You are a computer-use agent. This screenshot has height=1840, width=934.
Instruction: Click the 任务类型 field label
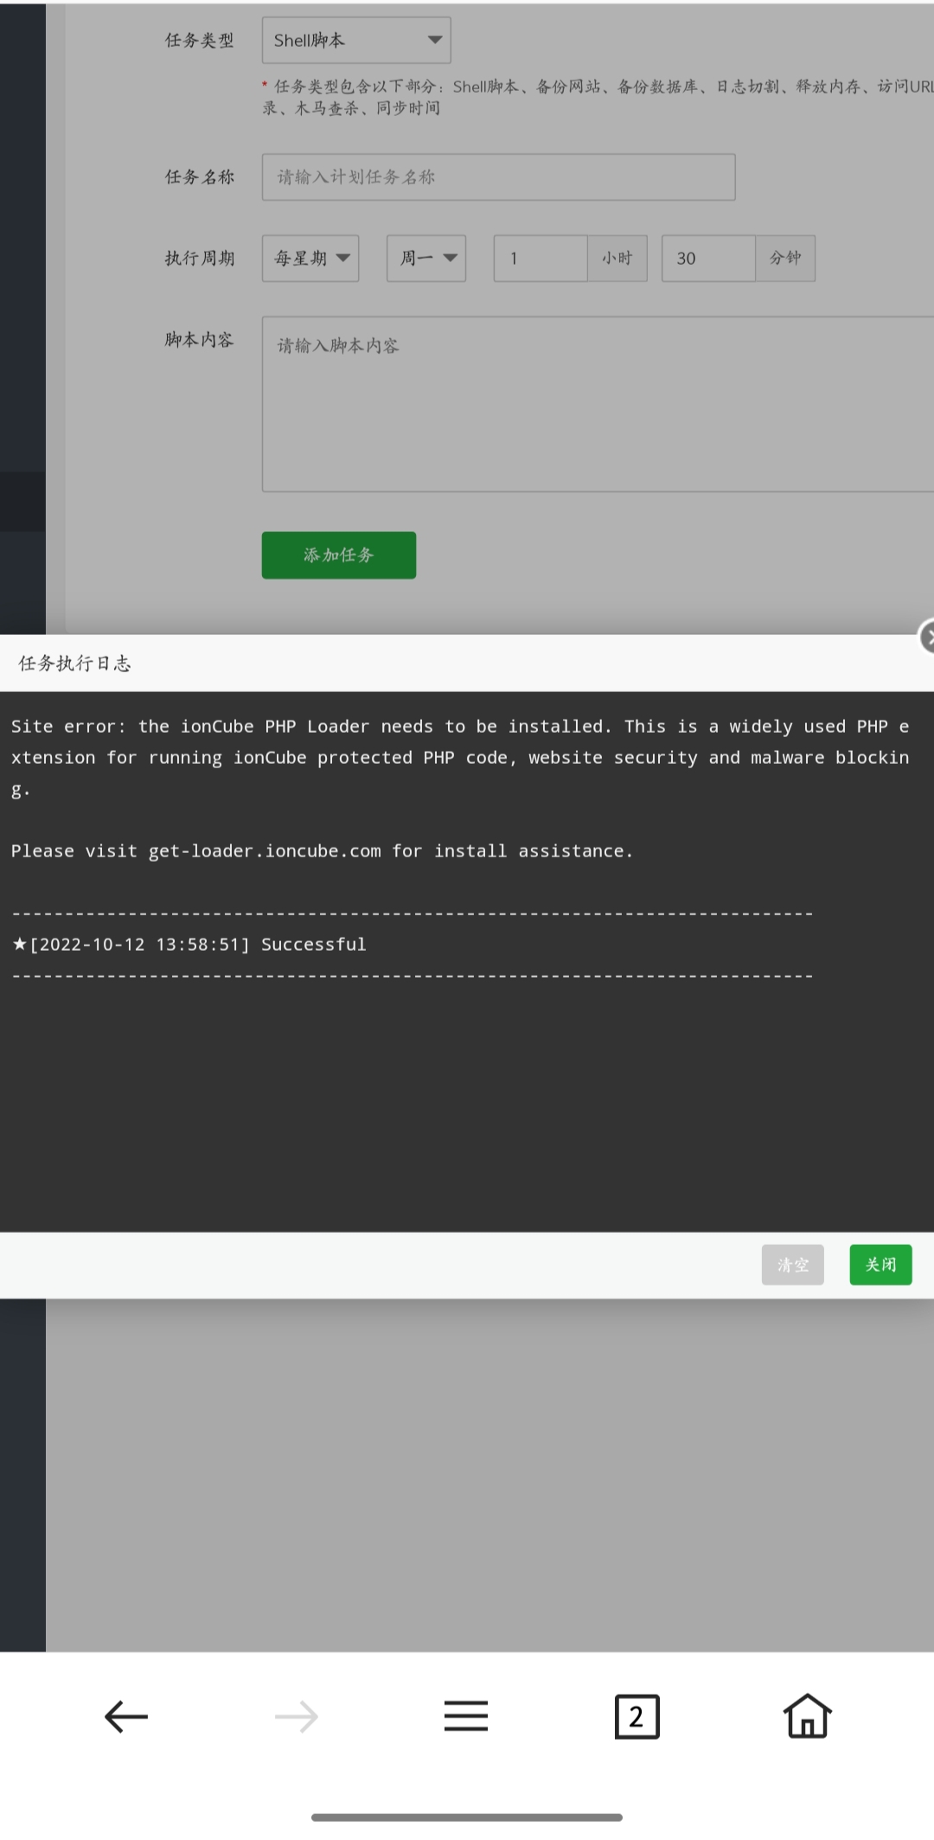click(200, 41)
